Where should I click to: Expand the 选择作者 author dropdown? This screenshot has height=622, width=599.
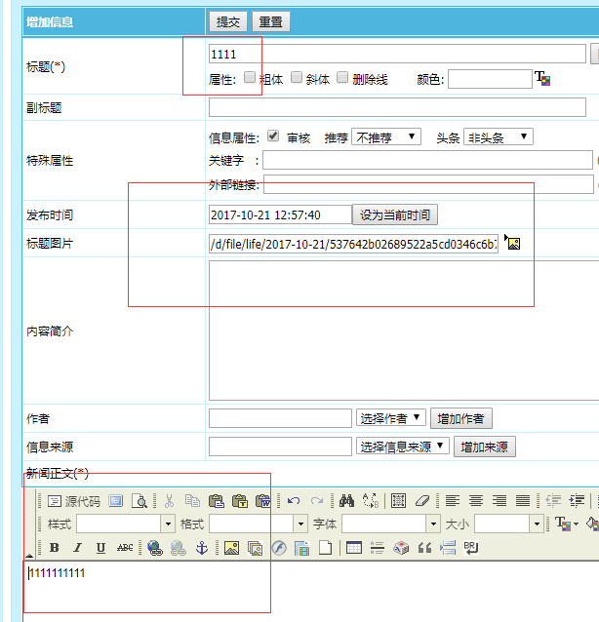(x=391, y=418)
